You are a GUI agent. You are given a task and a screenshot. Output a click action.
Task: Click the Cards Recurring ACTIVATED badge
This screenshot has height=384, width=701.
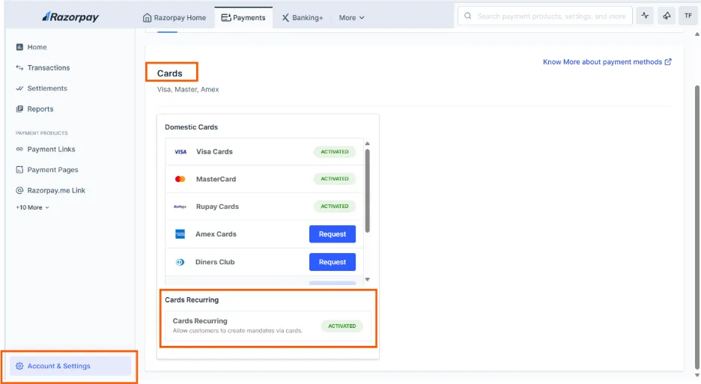[342, 326]
